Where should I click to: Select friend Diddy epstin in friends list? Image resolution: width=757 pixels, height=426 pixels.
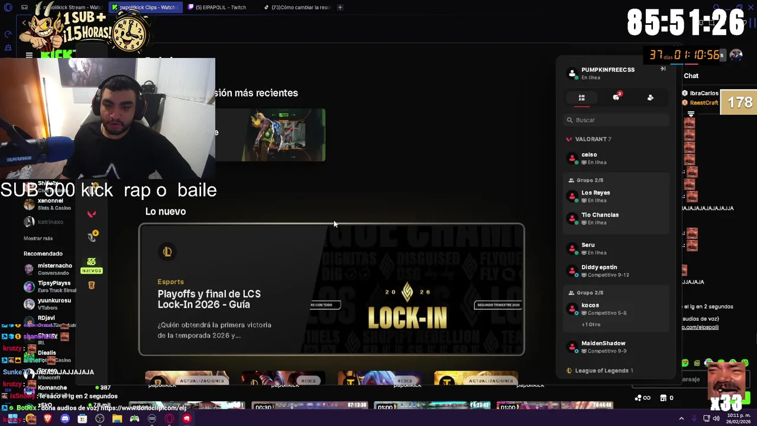[x=616, y=271]
